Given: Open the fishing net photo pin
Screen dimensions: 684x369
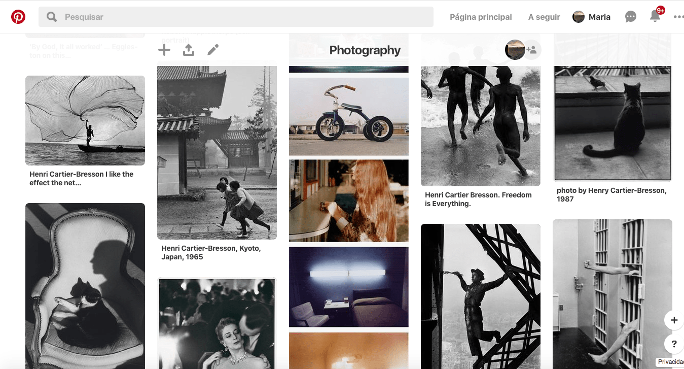Looking at the screenshot, I should pyautogui.click(x=85, y=120).
